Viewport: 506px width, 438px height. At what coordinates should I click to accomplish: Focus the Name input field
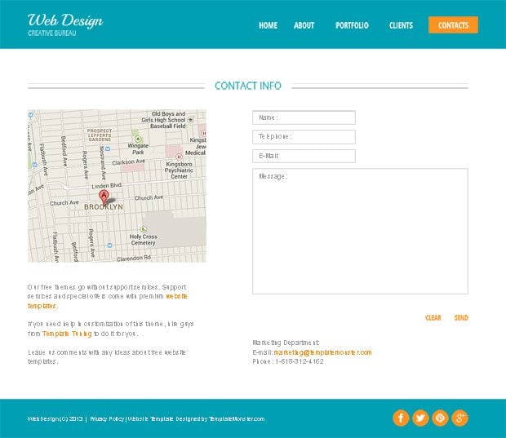pyautogui.click(x=304, y=117)
